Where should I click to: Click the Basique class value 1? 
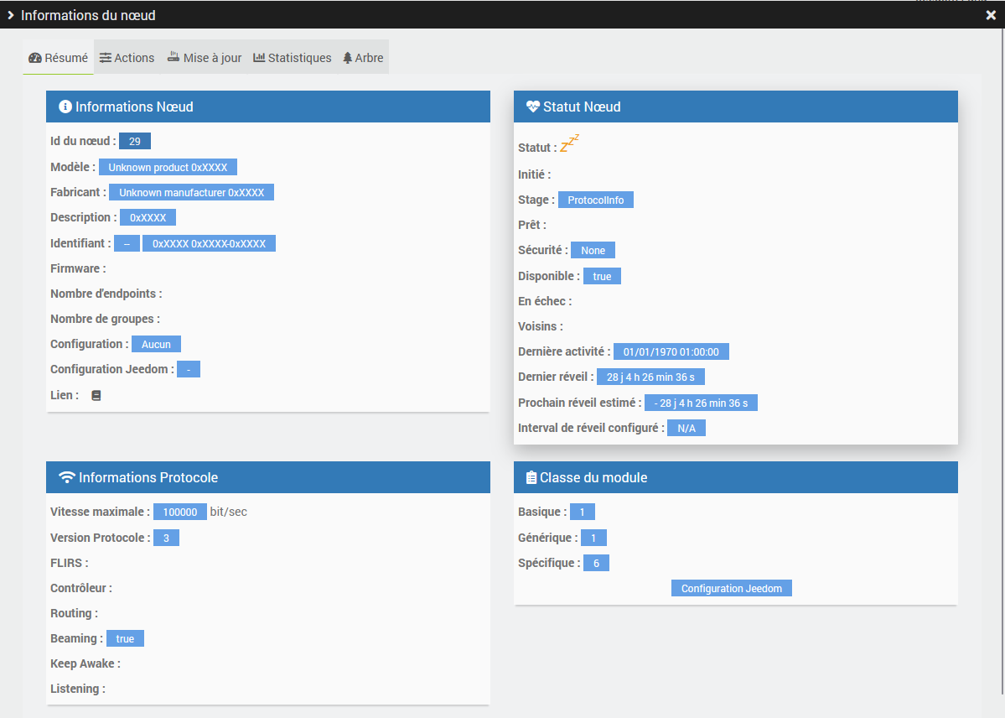tap(582, 512)
